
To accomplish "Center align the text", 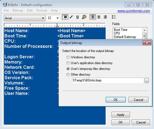I will point(99,17).
